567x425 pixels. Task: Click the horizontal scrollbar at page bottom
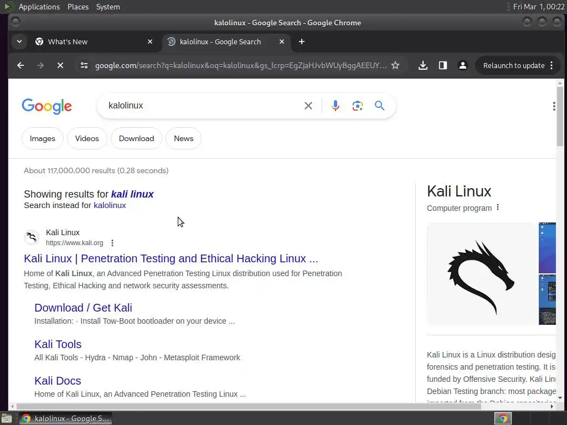249,406
